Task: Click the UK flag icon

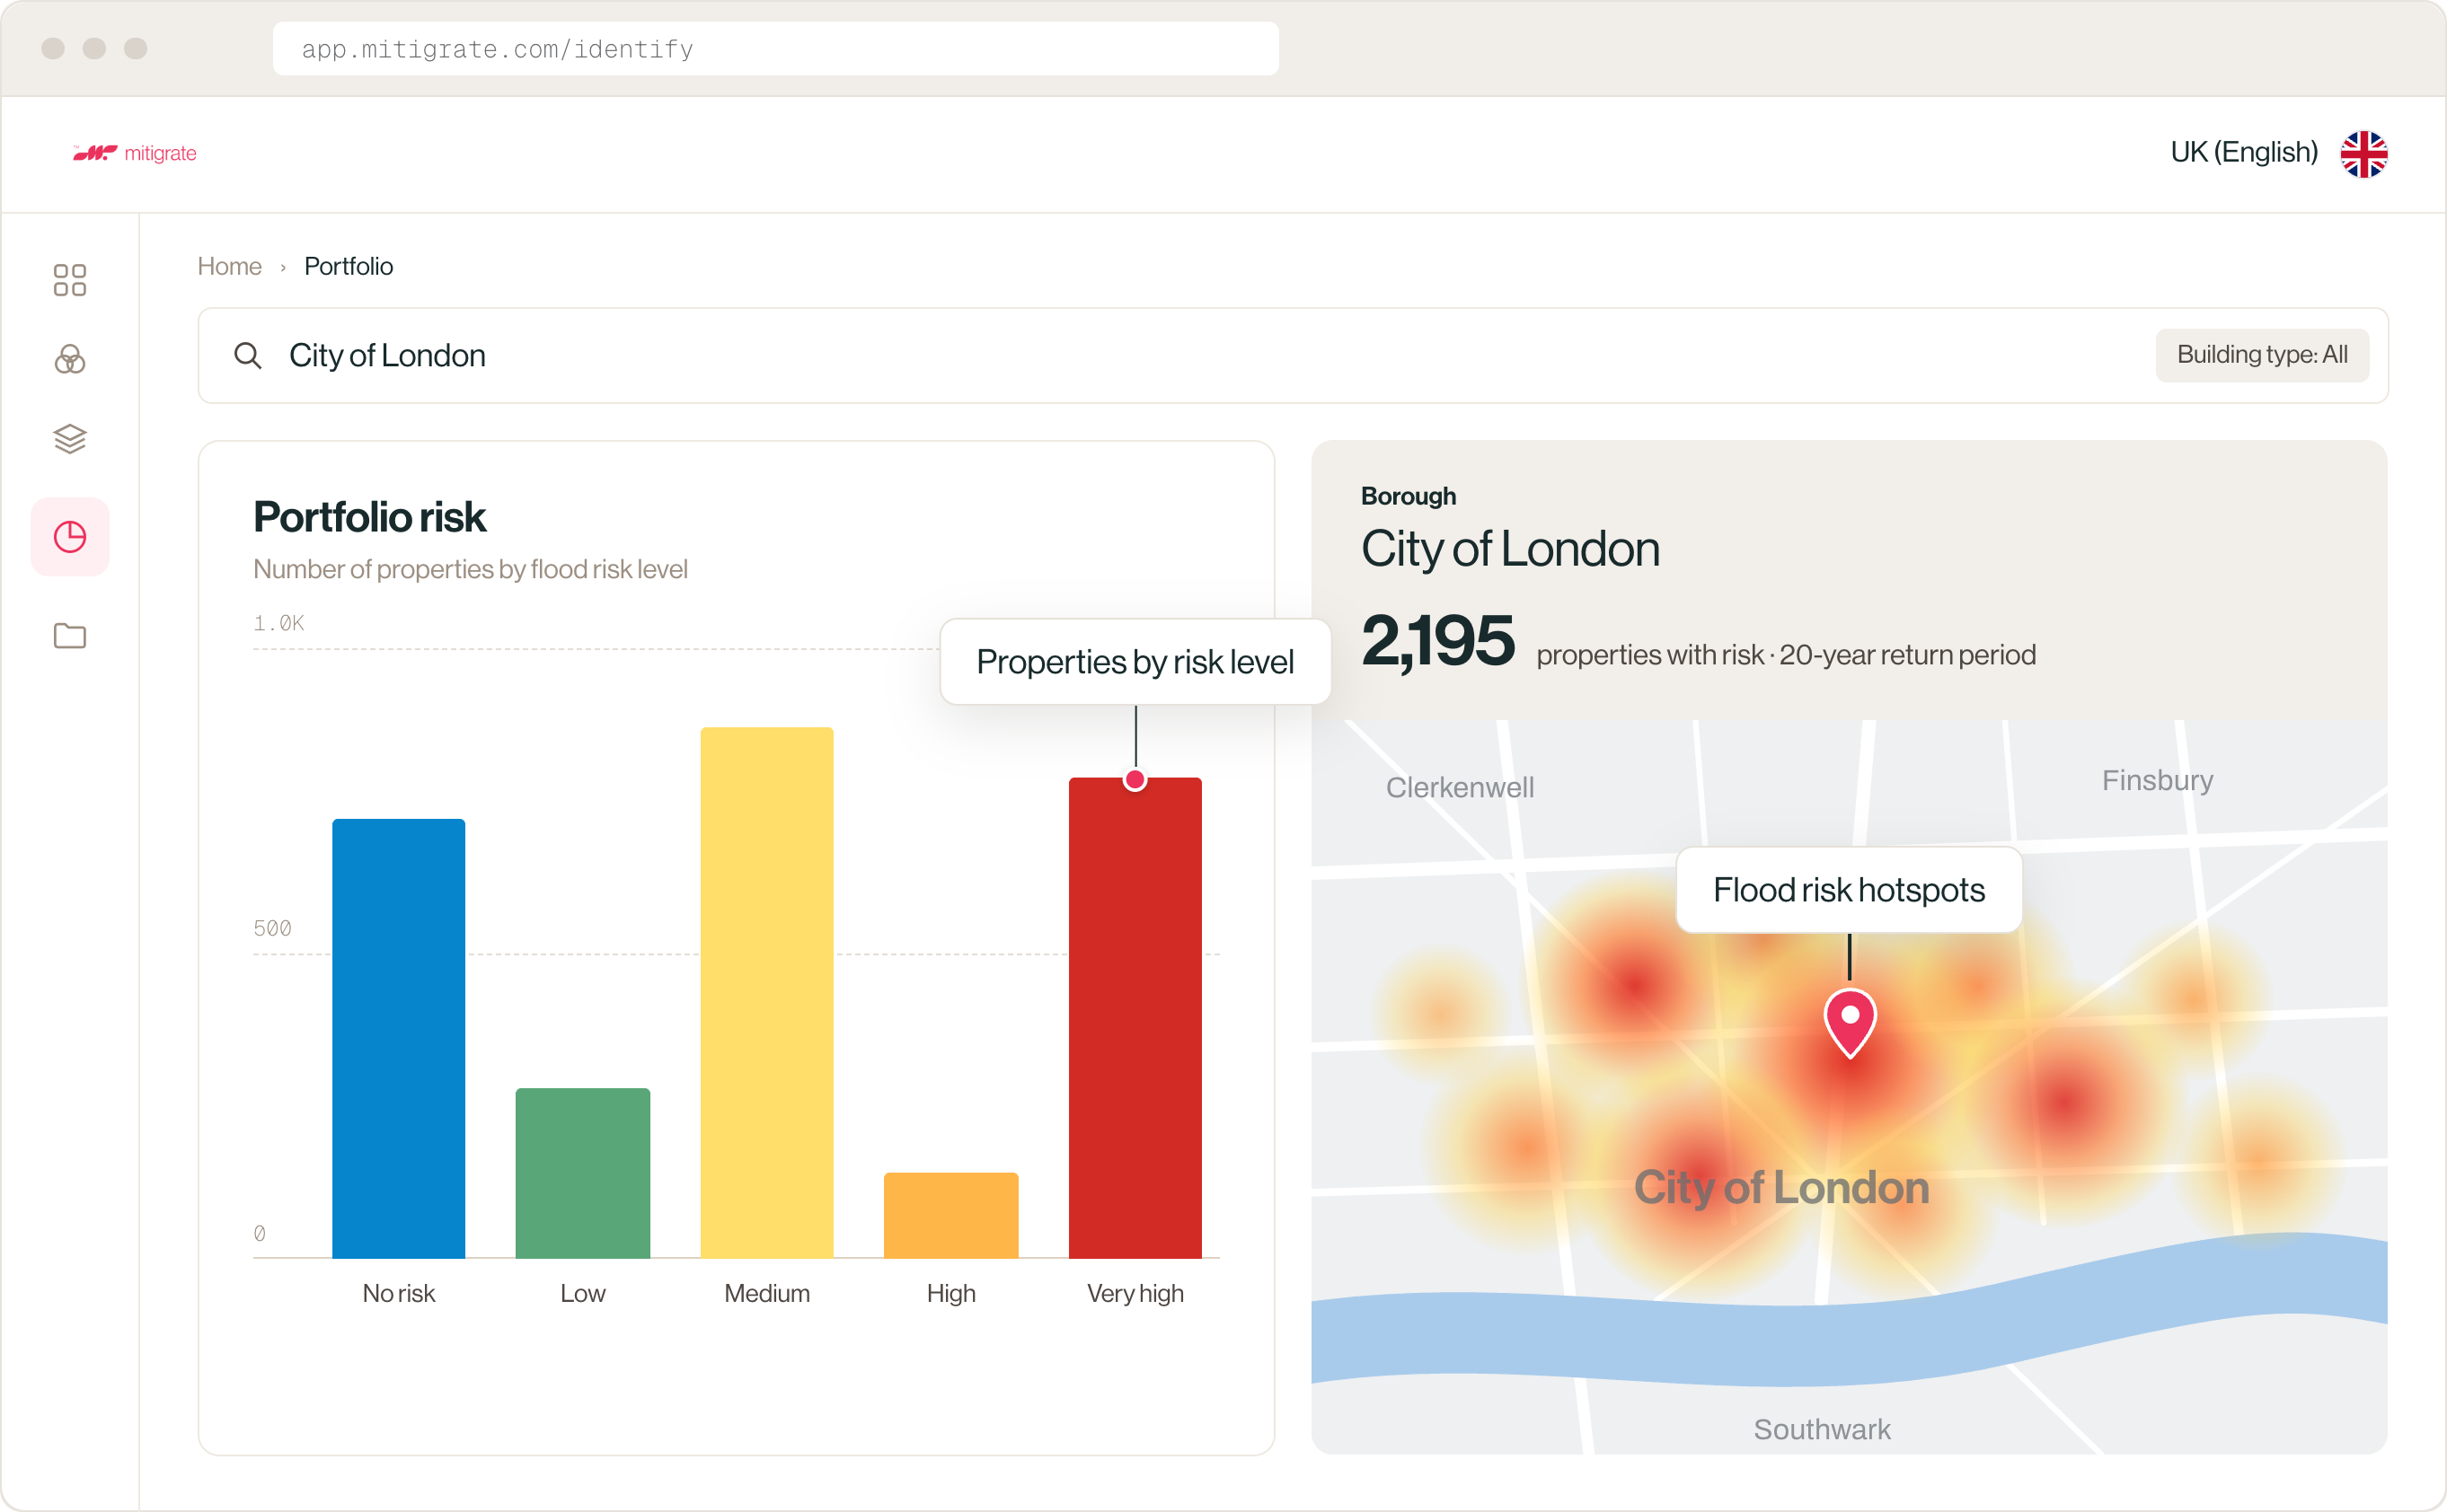Action: 2364,154
